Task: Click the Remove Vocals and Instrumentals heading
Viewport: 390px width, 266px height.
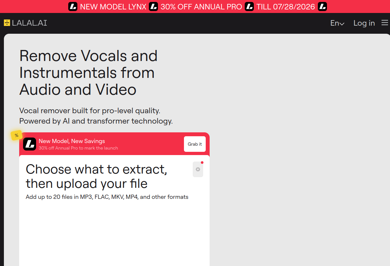Action: click(x=88, y=73)
